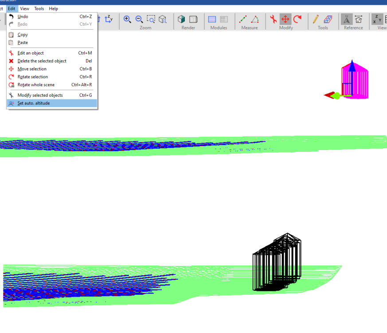Click the Zoom in magnifier icon
Screen dimensions: 387x333
[128, 19]
